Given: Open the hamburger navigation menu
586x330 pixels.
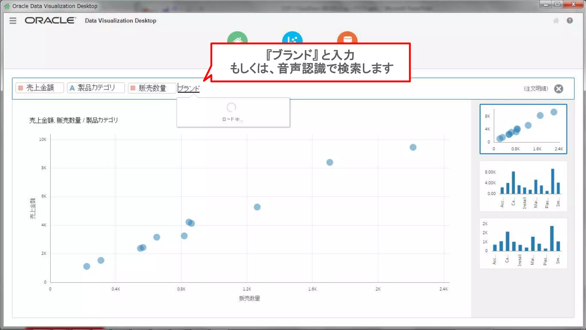Looking at the screenshot, I should tap(13, 21).
